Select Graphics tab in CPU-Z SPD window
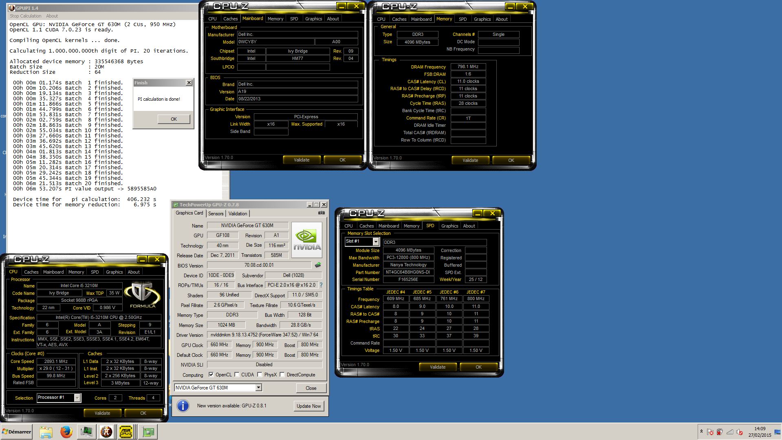This screenshot has height=440, width=782. tap(450, 226)
